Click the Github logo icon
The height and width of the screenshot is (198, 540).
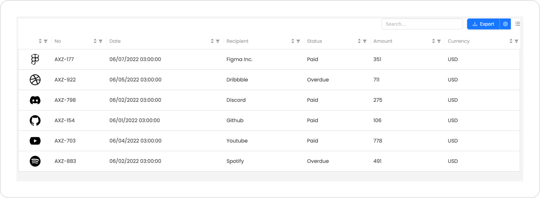click(35, 120)
